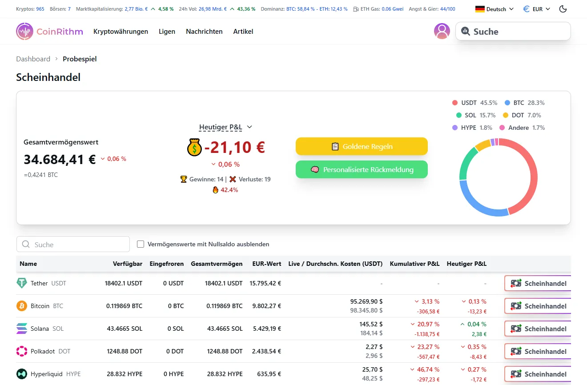Enable hiding assets with zero balance
587x385 pixels.
tap(141, 244)
